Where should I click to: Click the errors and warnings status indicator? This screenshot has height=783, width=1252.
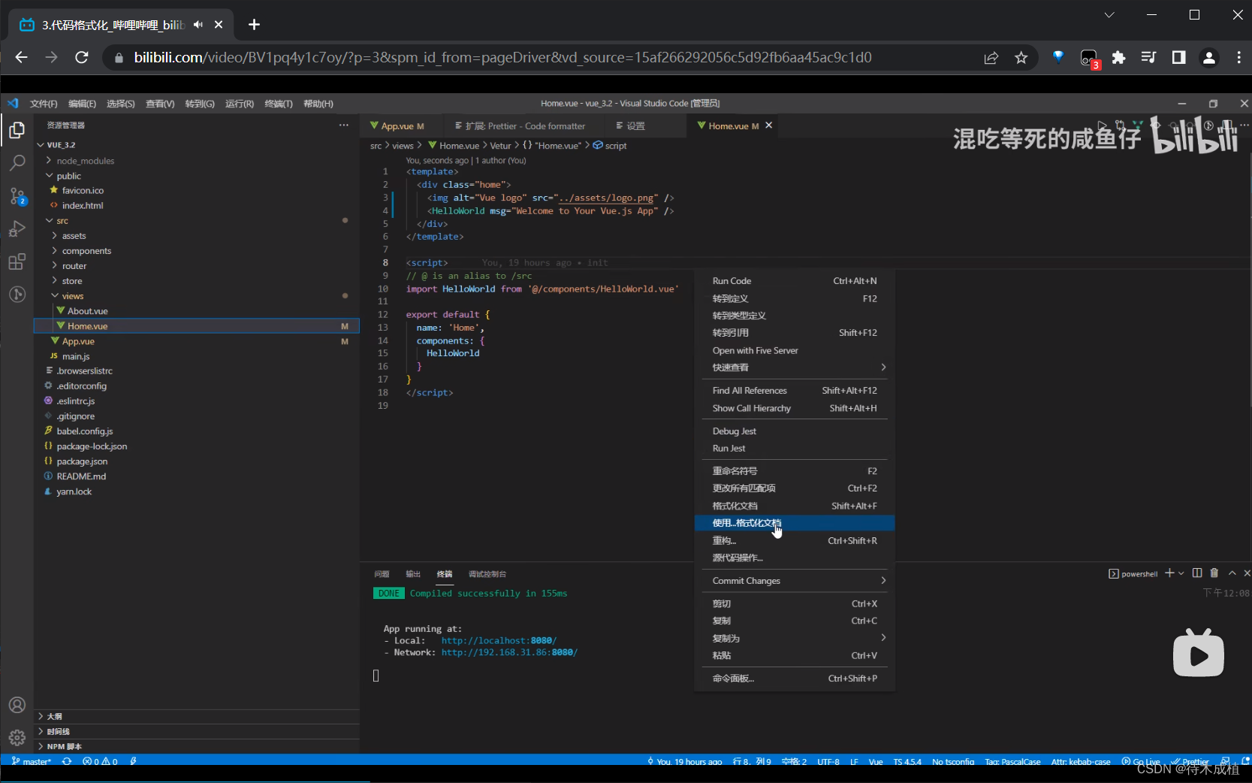(100, 761)
